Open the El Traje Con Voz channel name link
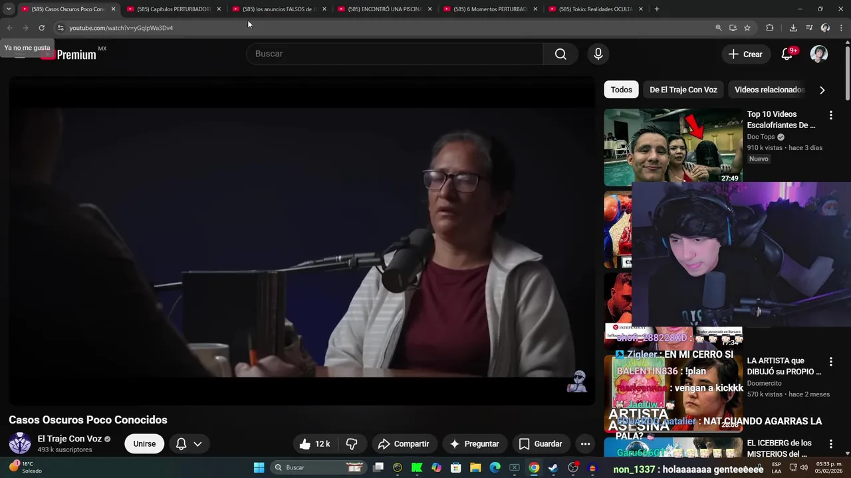Screen dimensions: 851x478 [x=69, y=439]
